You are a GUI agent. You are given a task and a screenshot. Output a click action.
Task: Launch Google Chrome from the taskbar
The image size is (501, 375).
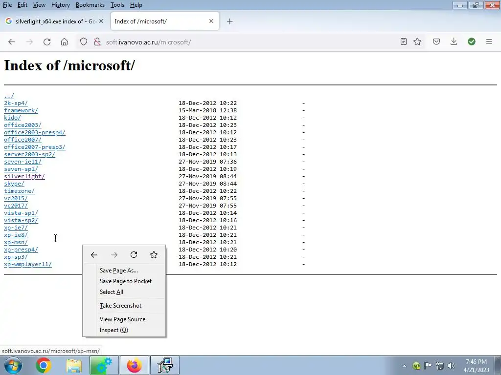tap(43, 365)
